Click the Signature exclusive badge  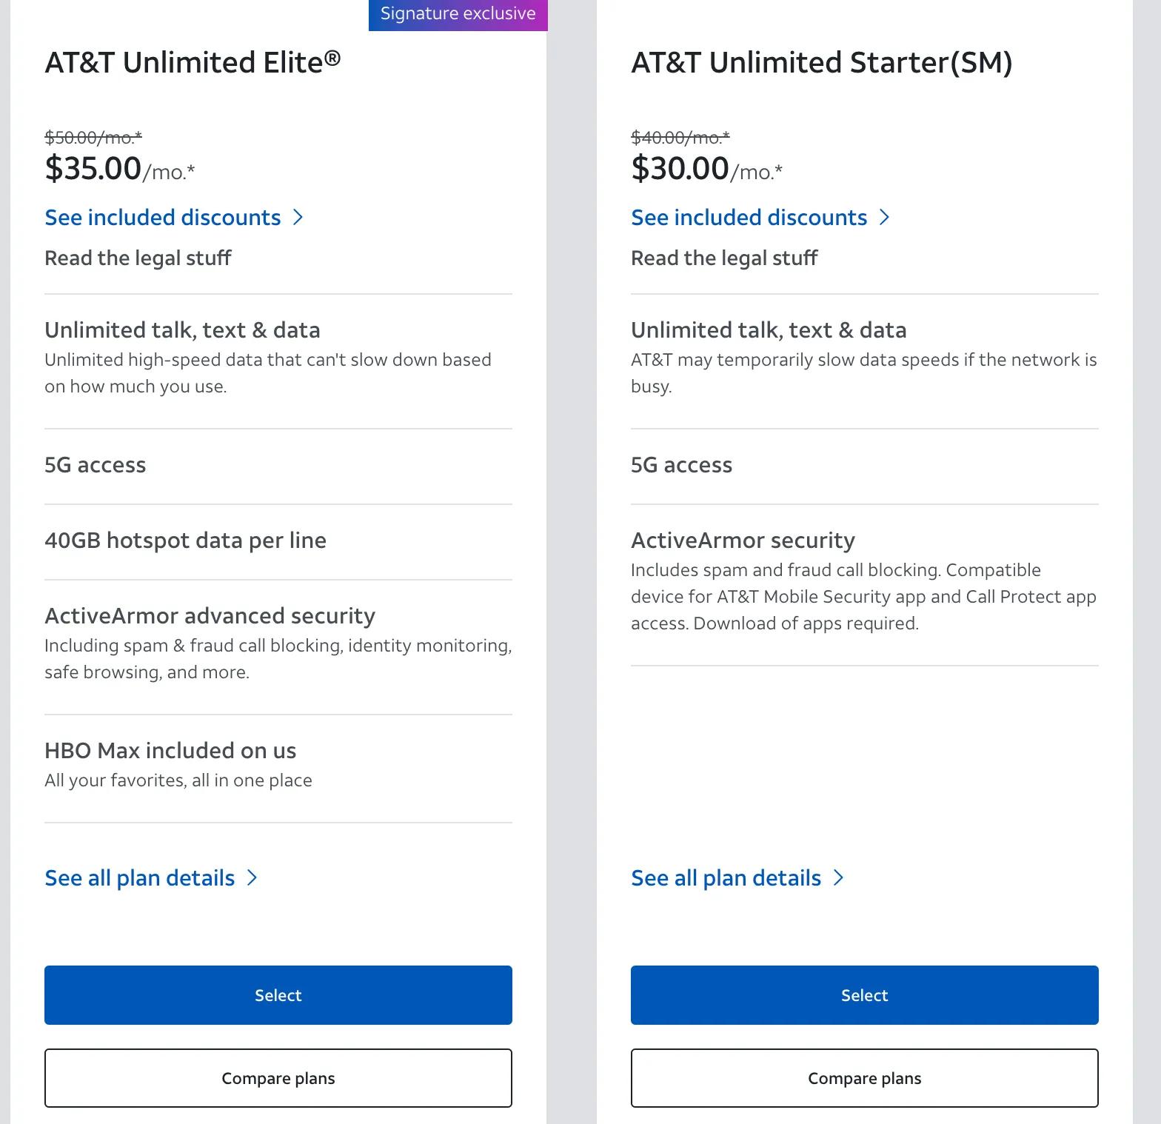458,14
